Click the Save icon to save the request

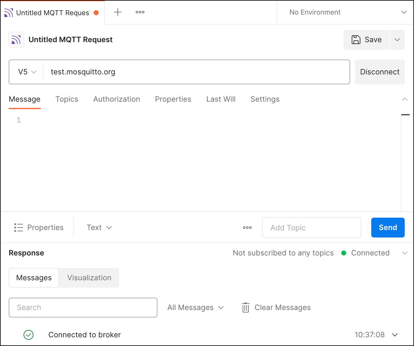[356, 40]
